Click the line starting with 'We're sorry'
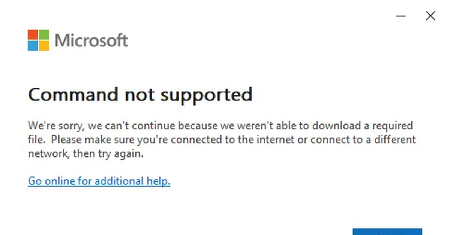Viewport: 450px width, 235px height. pyautogui.click(x=220, y=125)
